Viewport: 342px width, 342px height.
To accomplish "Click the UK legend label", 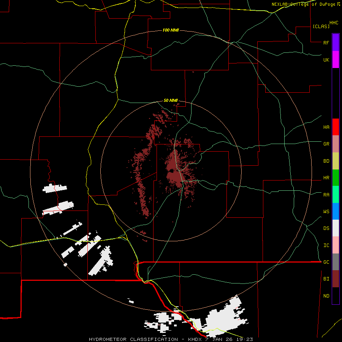I will 326,60.
